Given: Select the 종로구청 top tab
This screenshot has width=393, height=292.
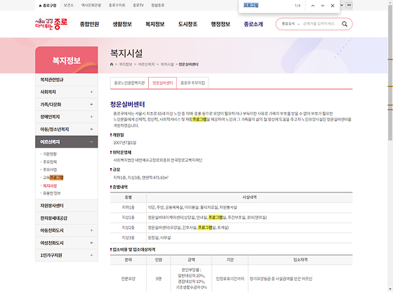Looking at the screenshot, I should [x=48, y=5].
